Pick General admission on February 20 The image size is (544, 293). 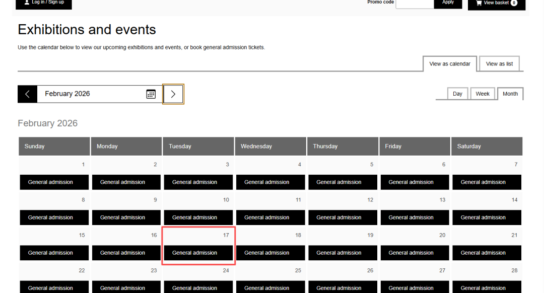pyautogui.click(x=411, y=253)
